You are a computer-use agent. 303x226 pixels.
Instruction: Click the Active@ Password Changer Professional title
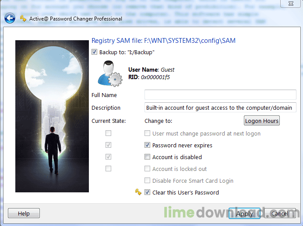tap(76, 19)
